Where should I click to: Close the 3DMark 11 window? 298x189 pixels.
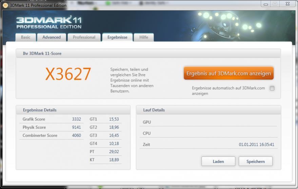coord(288,4)
